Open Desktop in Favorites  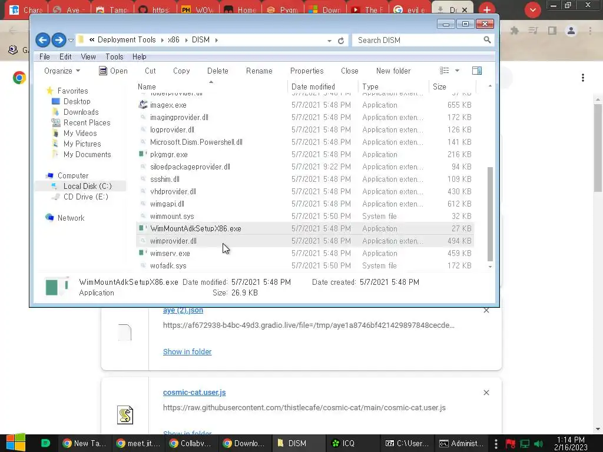click(77, 101)
